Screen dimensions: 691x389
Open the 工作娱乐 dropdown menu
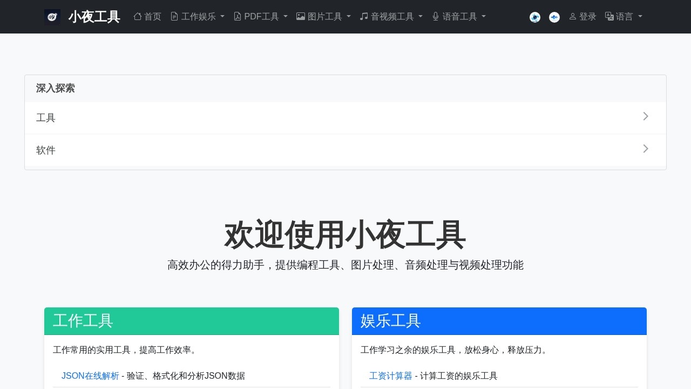pos(197,16)
